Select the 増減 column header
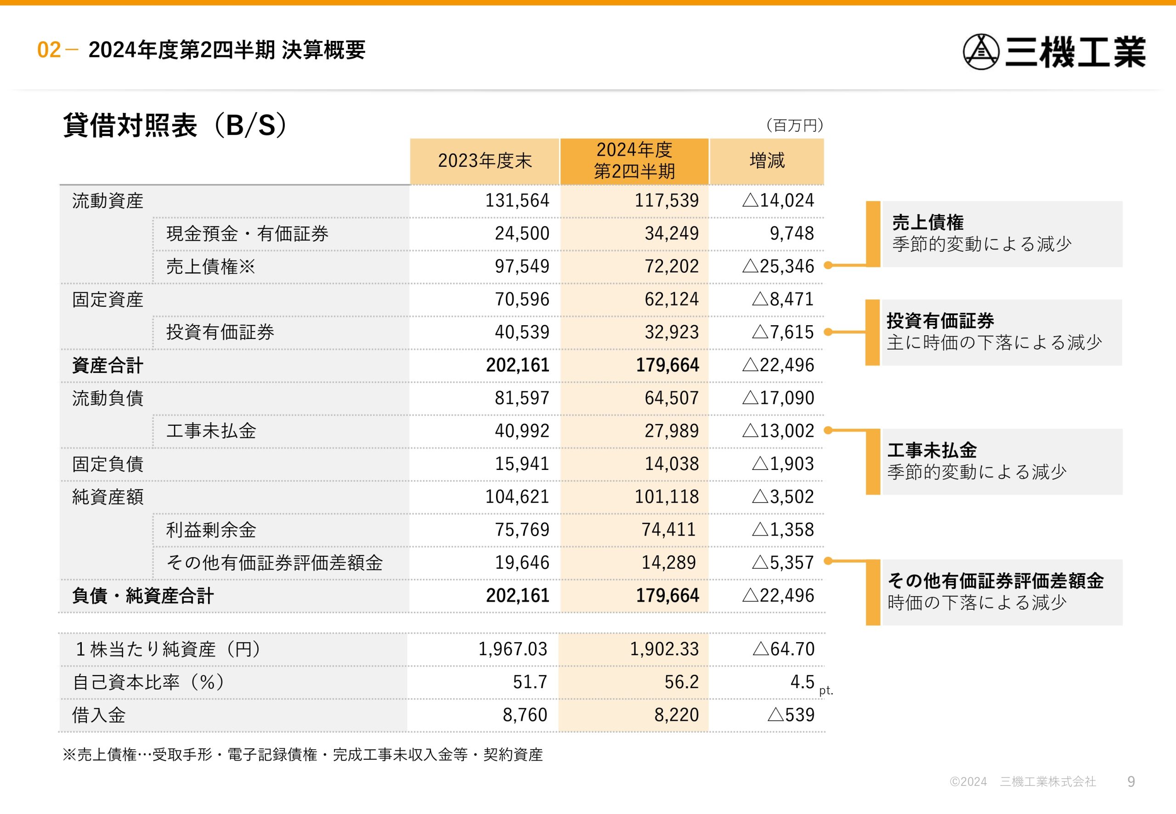Image resolution: width=1176 pixels, height=814 pixels. coord(767,161)
